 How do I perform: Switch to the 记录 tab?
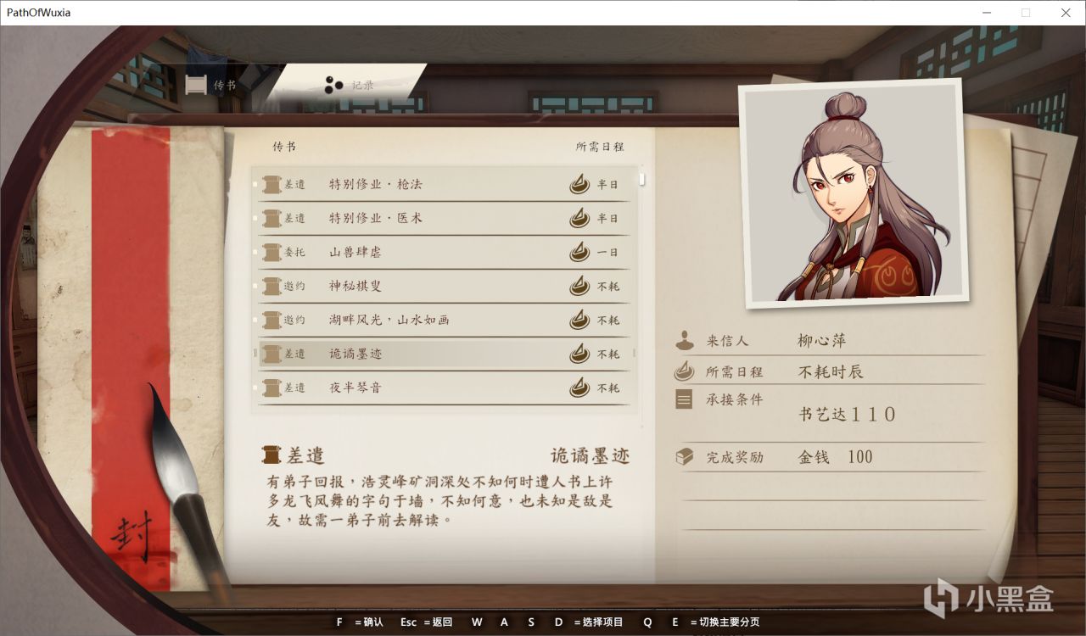(349, 85)
